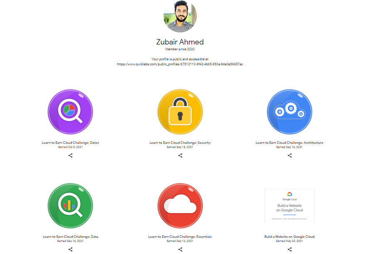Screen dimensions: 367x254
Task: Click 'Earned Sep 14, 2021' date
Action: [x=180, y=241]
